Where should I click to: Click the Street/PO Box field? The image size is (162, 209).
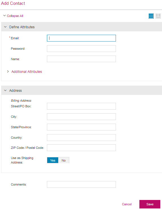[x=81, y=106]
